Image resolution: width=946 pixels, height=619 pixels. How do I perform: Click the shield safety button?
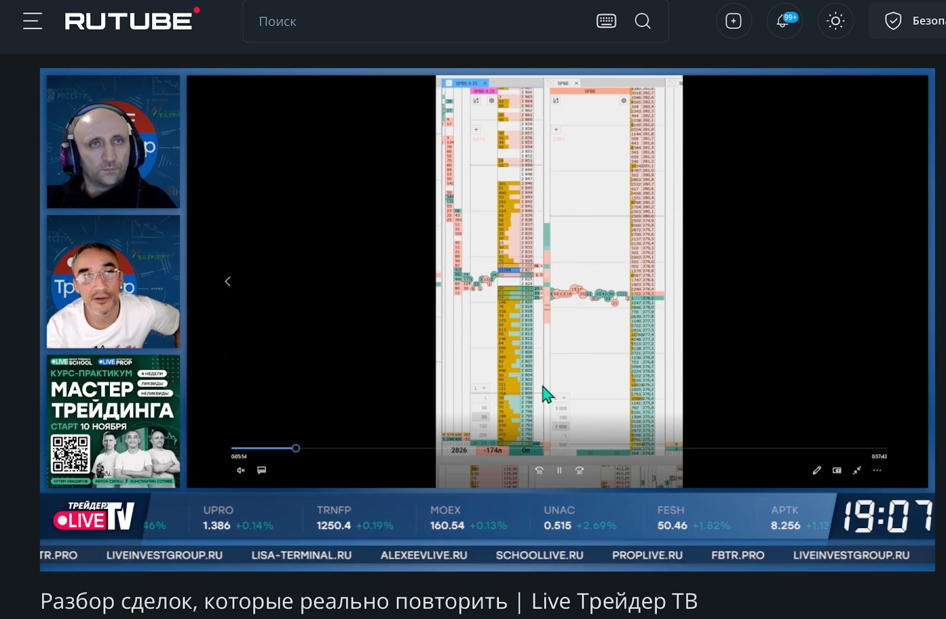[x=893, y=21]
